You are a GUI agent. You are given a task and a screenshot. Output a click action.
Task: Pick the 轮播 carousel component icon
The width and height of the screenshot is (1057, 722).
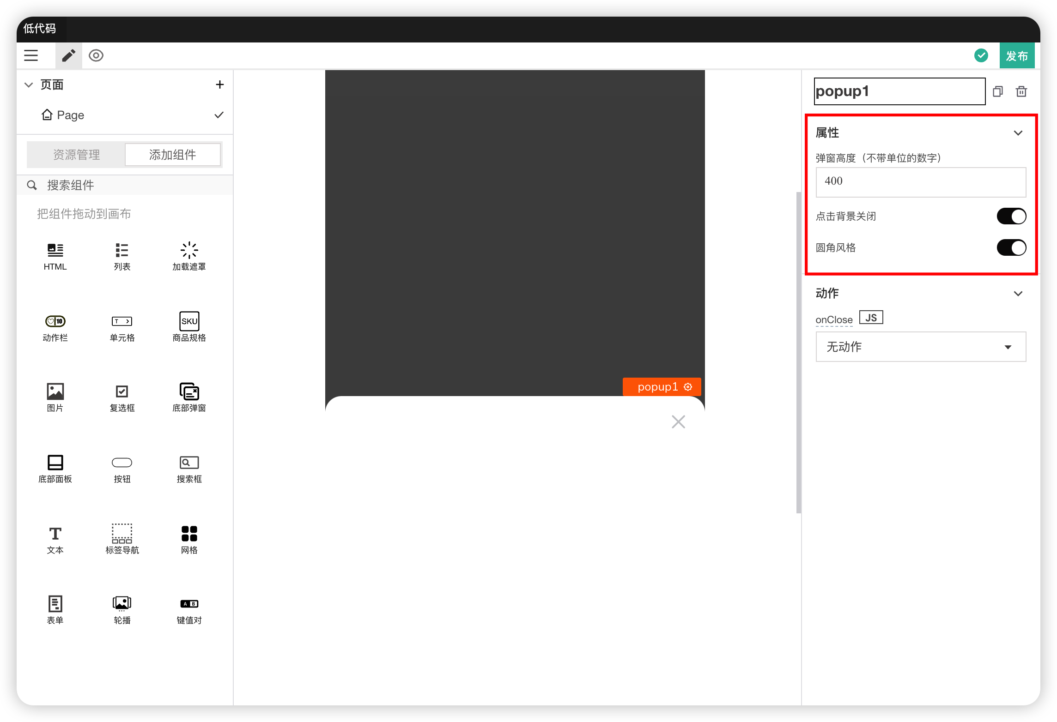click(122, 603)
